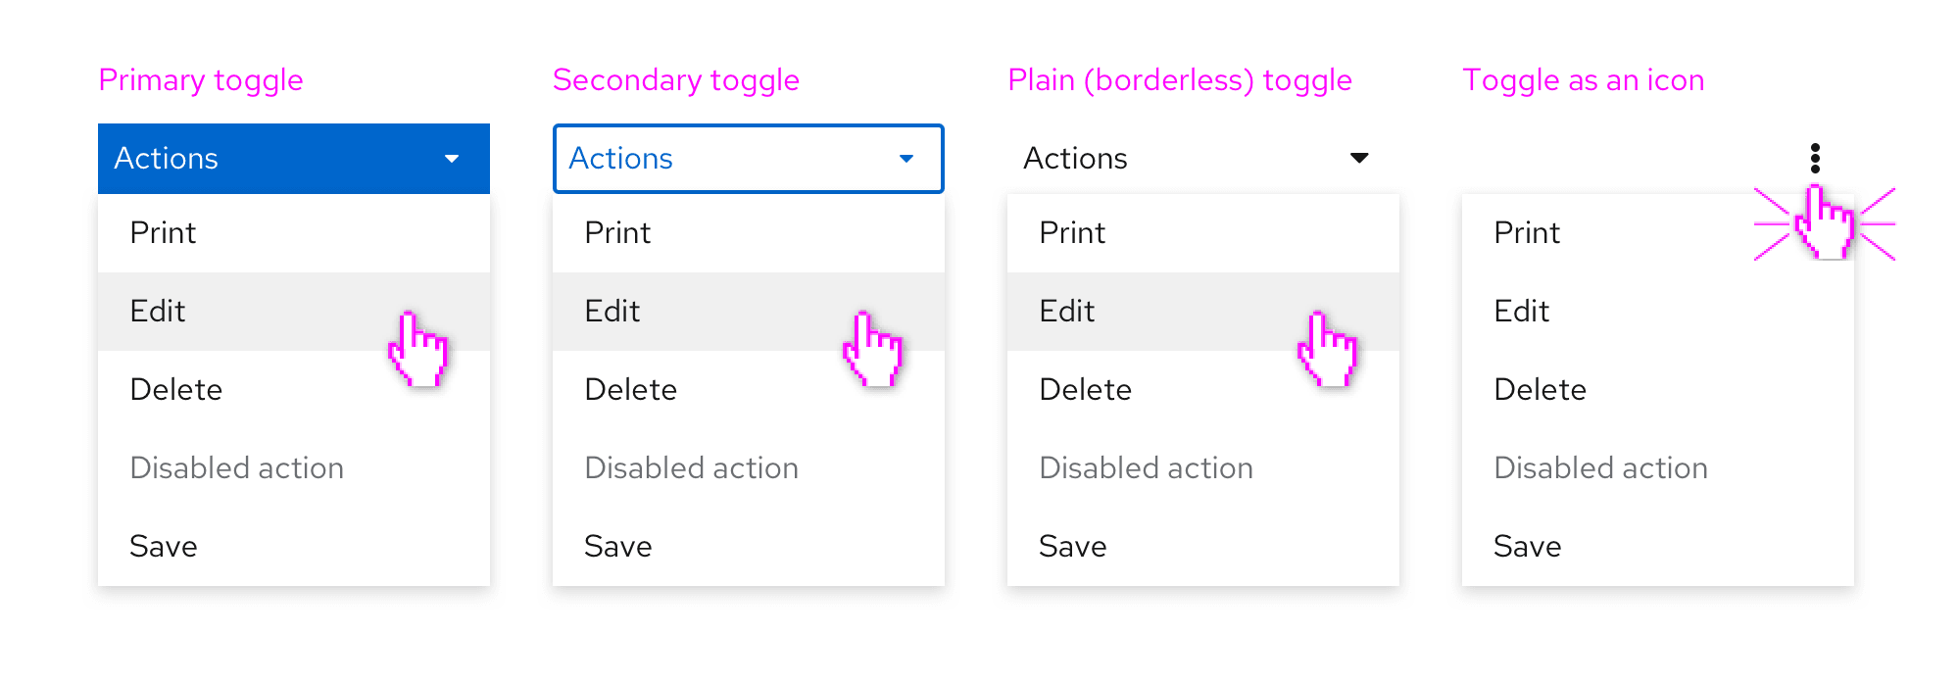
Task: Click caret arrow on secondary outlined Actions toggle
Action: [x=906, y=159]
